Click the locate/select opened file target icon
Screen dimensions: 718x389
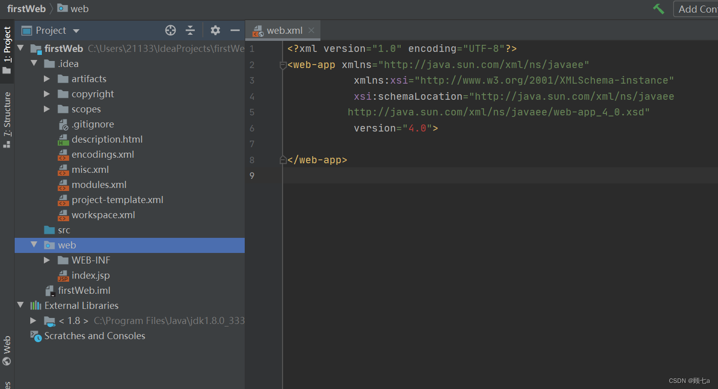171,30
